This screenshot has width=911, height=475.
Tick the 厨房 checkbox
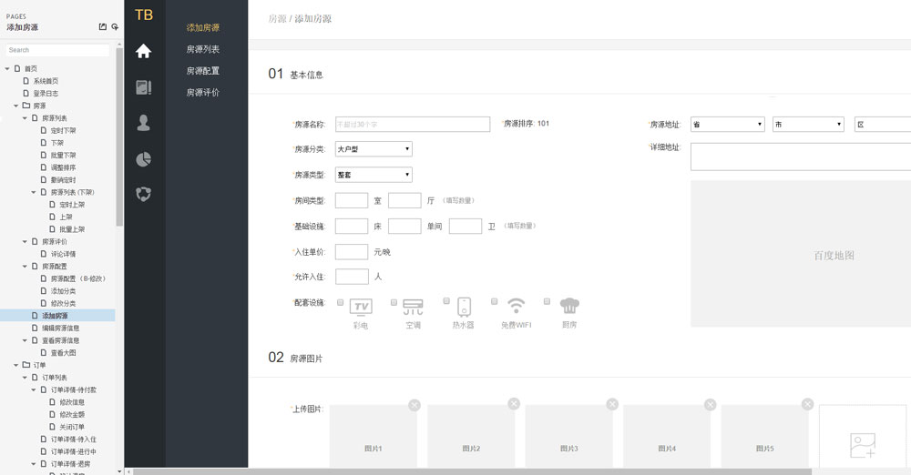(x=547, y=301)
